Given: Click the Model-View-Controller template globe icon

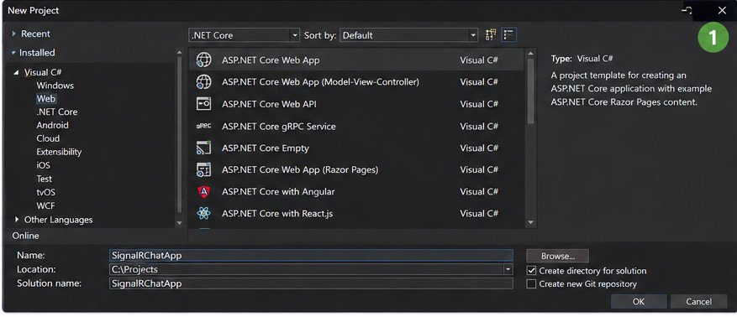Looking at the screenshot, I should coord(203,82).
